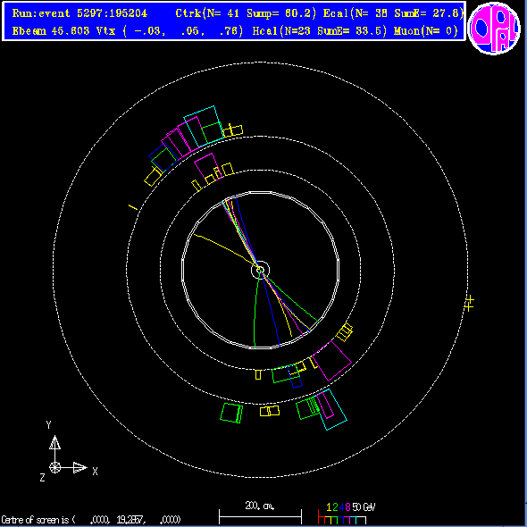
Task: Click the yellow double box at bottom center
Action: 270,411
